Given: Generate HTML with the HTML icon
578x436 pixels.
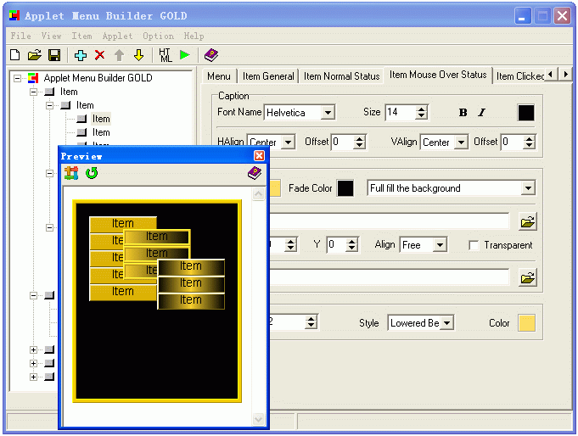Looking at the screenshot, I should [166, 55].
